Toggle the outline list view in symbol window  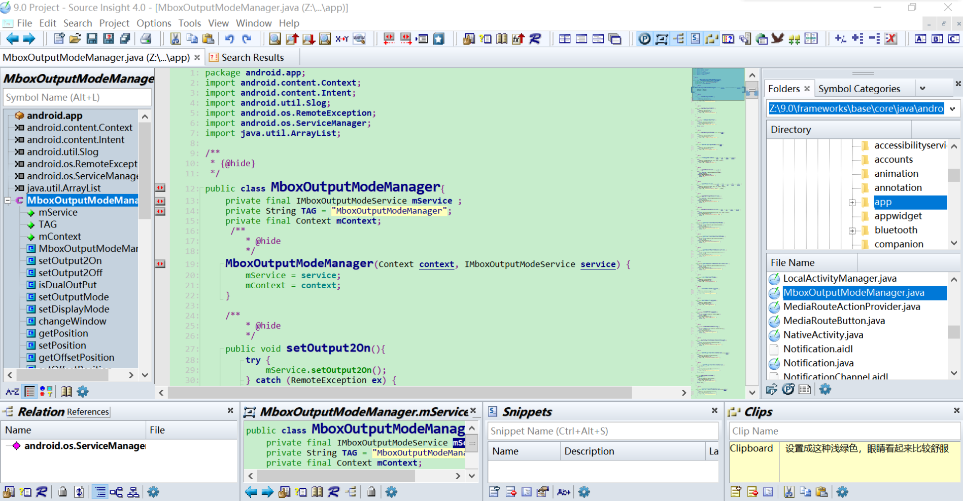30,391
